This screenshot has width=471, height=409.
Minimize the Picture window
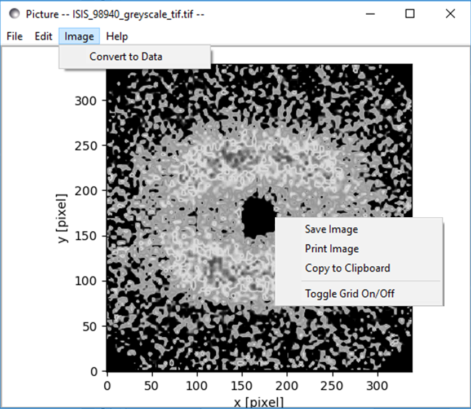pos(370,14)
